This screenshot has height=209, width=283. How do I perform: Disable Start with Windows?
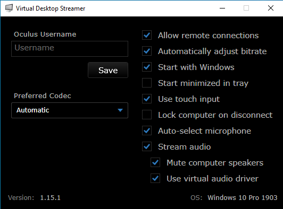click(147, 67)
